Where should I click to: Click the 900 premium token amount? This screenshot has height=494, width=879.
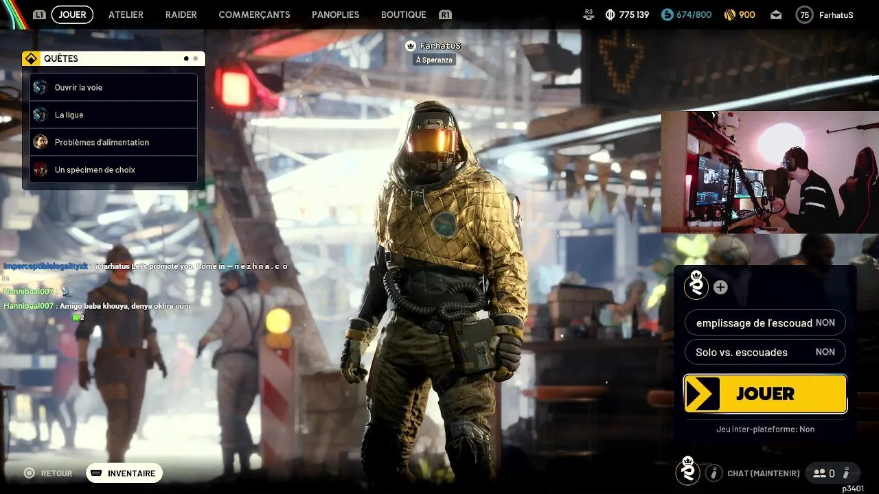coord(747,14)
